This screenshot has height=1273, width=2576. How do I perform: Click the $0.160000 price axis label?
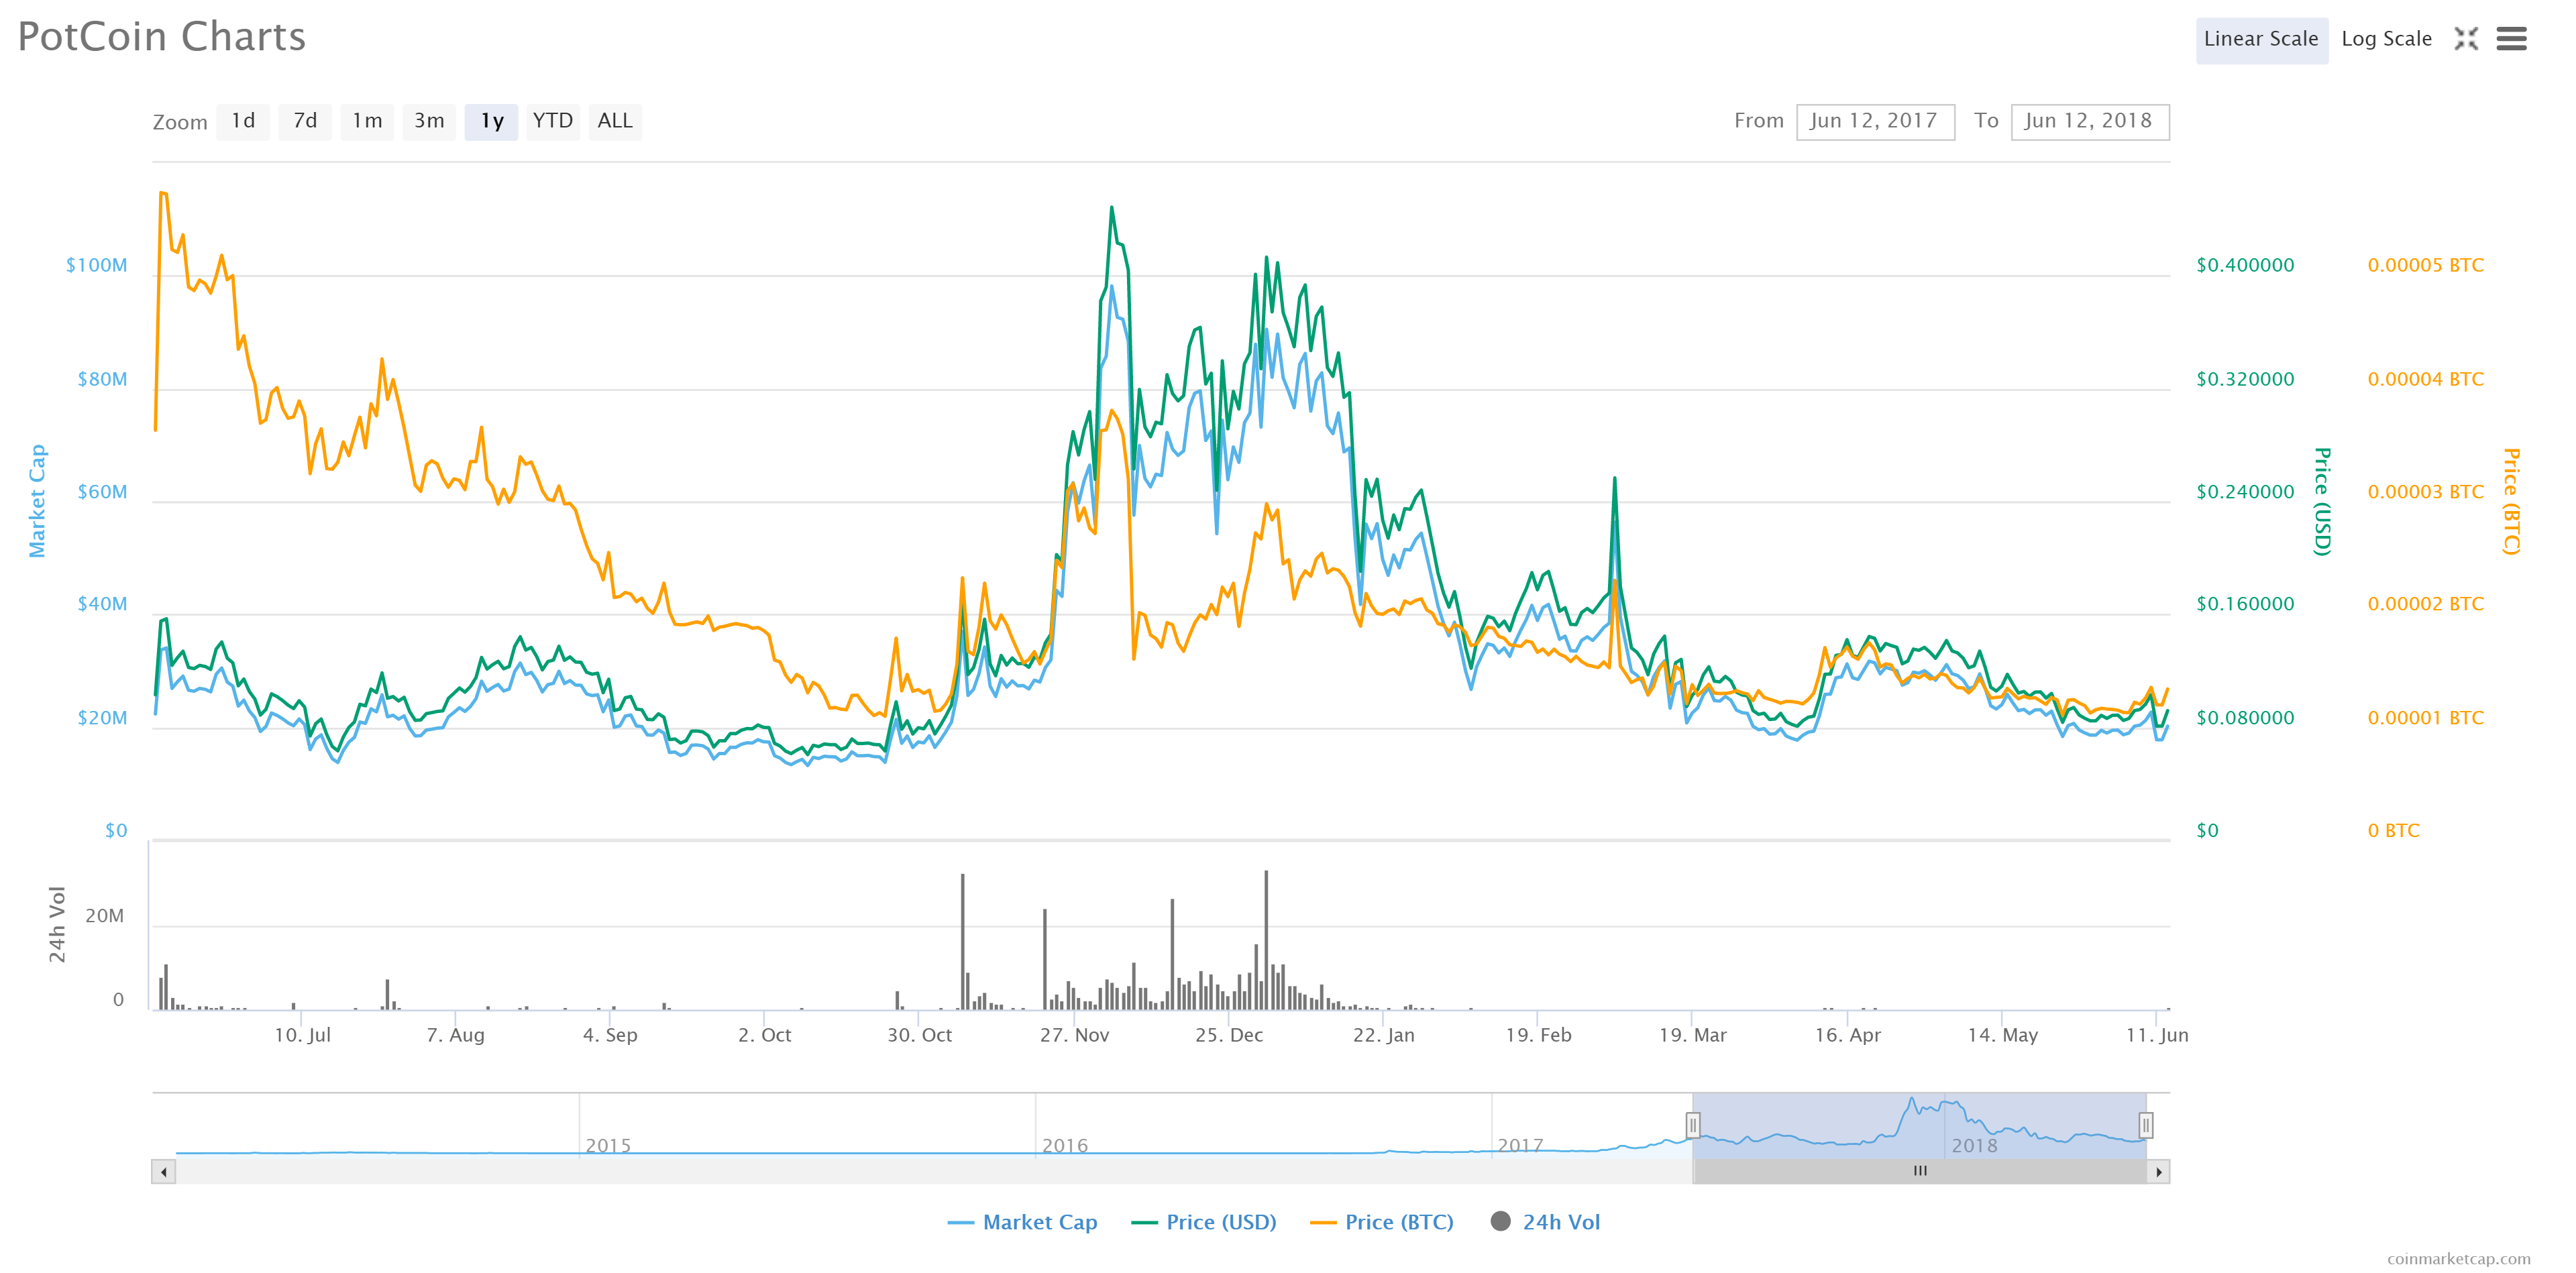2245,604
